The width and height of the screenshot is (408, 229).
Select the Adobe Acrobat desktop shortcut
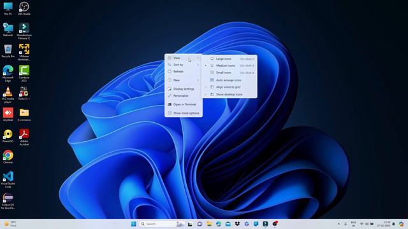pos(24,137)
